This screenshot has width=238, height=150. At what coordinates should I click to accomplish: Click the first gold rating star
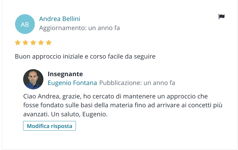point(18,42)
